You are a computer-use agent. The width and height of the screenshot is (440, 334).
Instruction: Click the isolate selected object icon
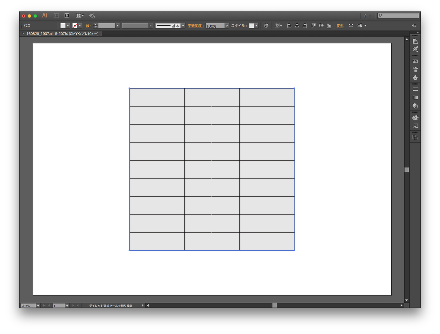point(351,26)
